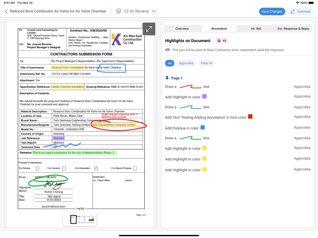Screen dimensions: 318x238
Task: Click the layers version icon next to V2
Action: [118, 11]
